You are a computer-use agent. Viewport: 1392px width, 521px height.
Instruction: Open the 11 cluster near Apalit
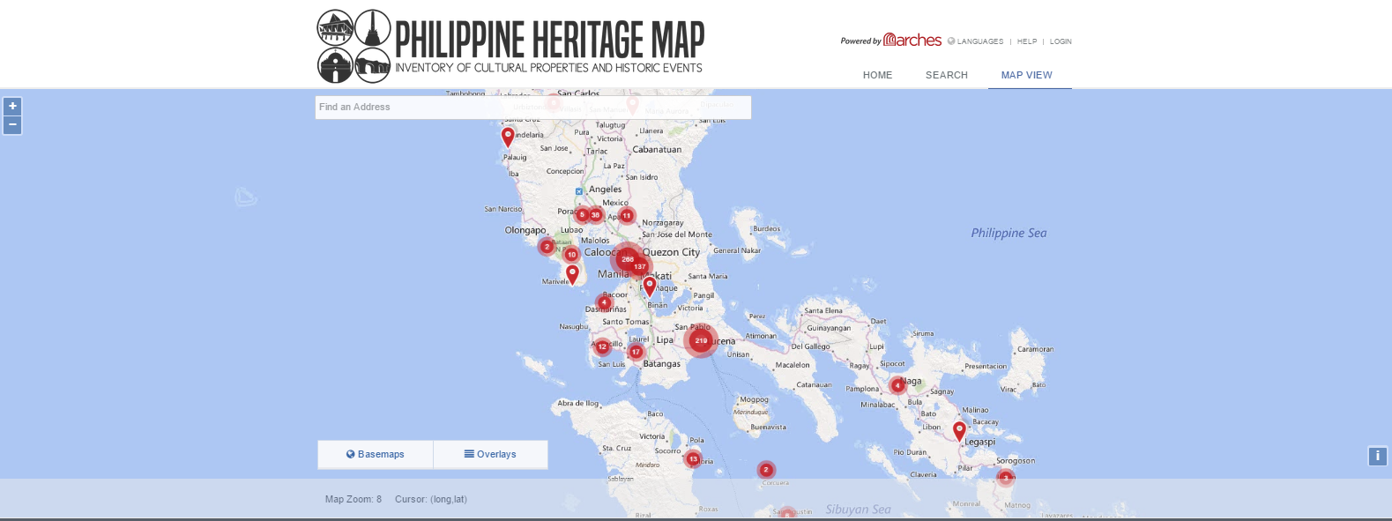pyautogui.click(x=627, y=215)
